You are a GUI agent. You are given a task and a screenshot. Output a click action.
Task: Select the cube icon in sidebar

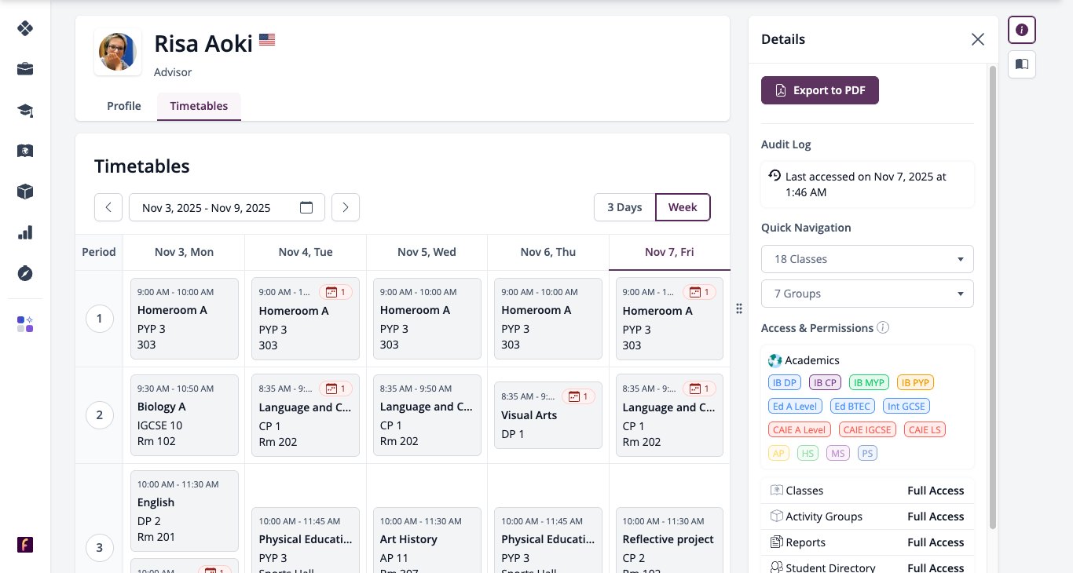(25, 192)
